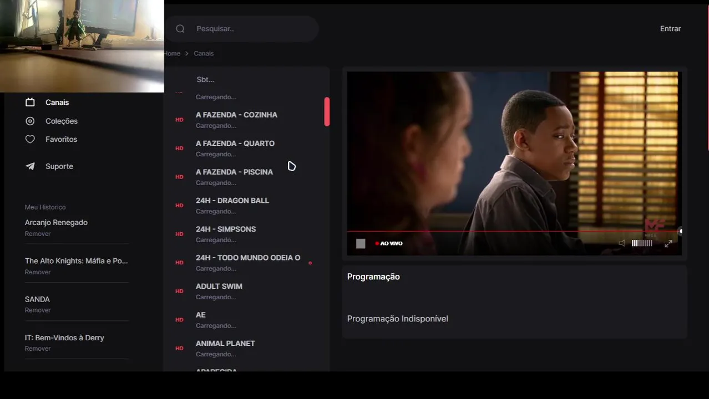Click the Sbt... channel filter field
Image resolution: width=709 pixels, height=399 pixels.
246,79
